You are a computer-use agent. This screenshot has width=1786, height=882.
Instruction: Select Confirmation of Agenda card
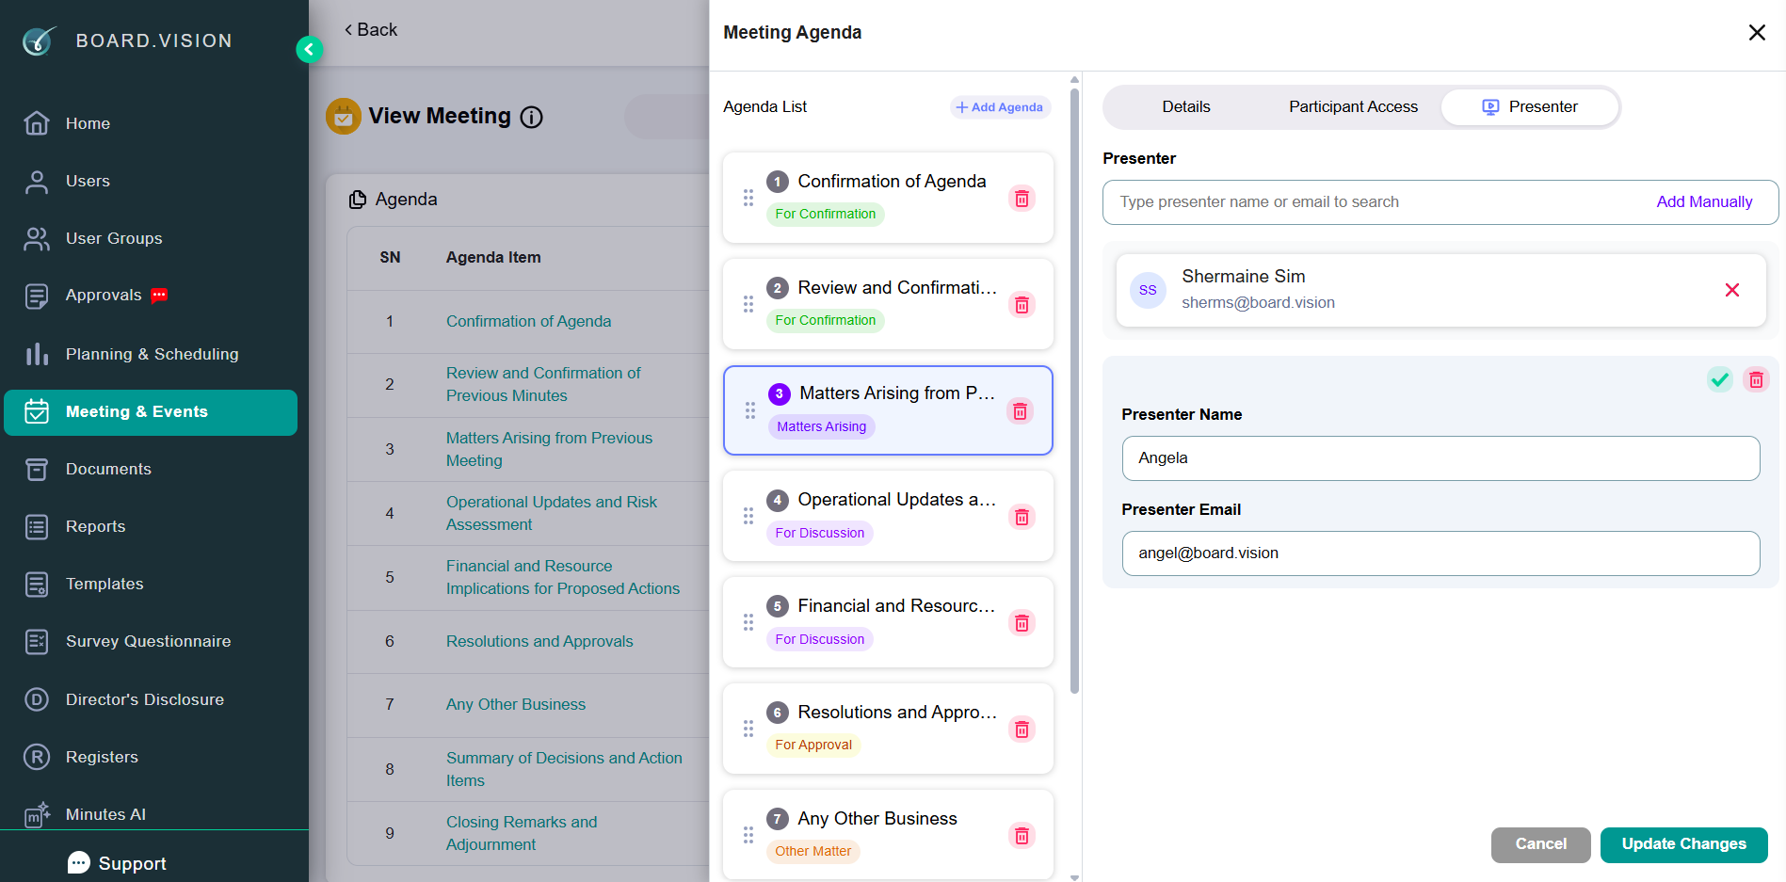point(888,198)
